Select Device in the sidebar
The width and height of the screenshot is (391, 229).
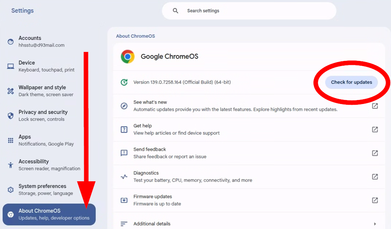pyautogui.click(x=46, y=66)
